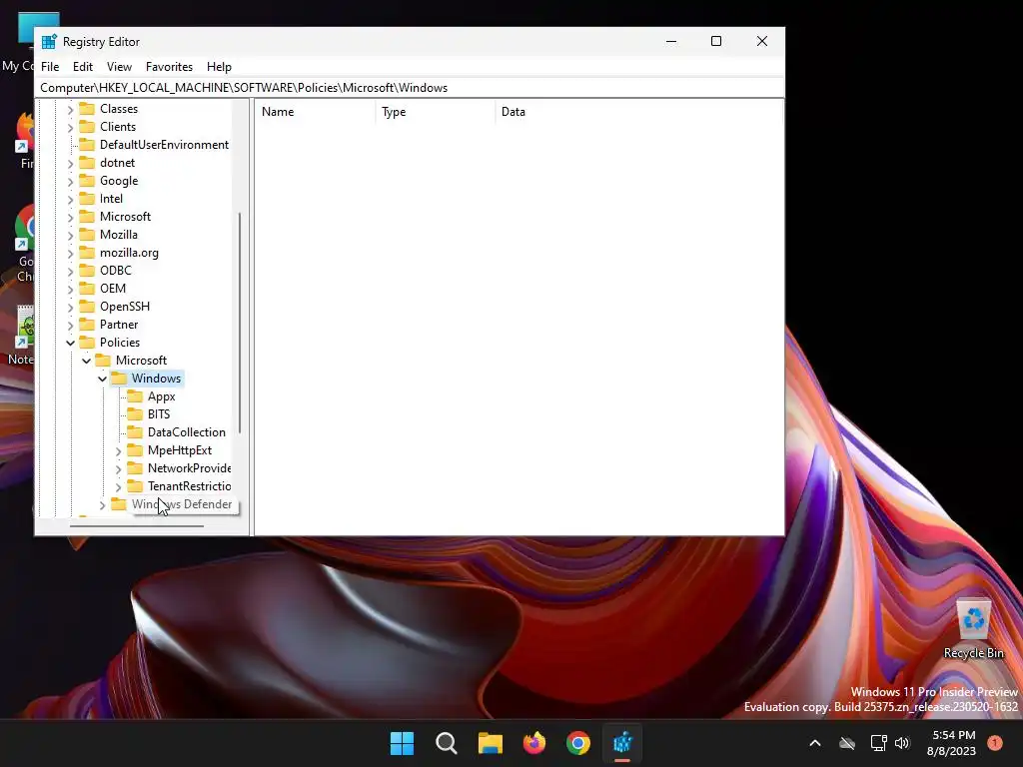The image size is (1023, 767).
Task: Open the Windows Start menu
Action: click(x=402, y=743)
